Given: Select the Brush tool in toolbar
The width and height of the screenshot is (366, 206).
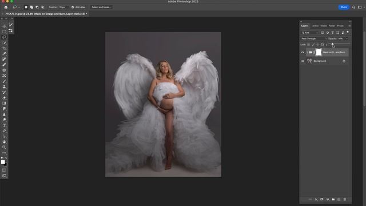Looking at the screenshot, I should pos(4,81).
